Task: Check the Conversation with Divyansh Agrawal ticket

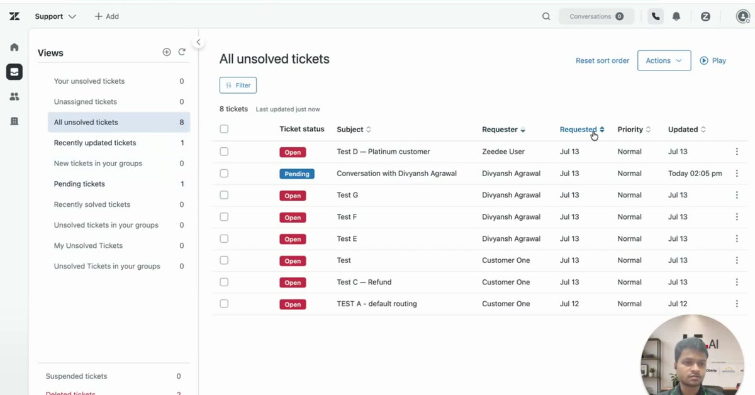Action: coord(224,174)
